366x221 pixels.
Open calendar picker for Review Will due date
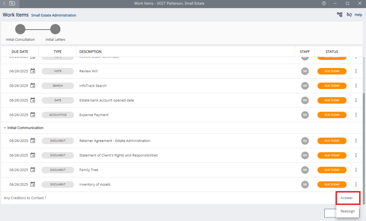tap(33, 71)
